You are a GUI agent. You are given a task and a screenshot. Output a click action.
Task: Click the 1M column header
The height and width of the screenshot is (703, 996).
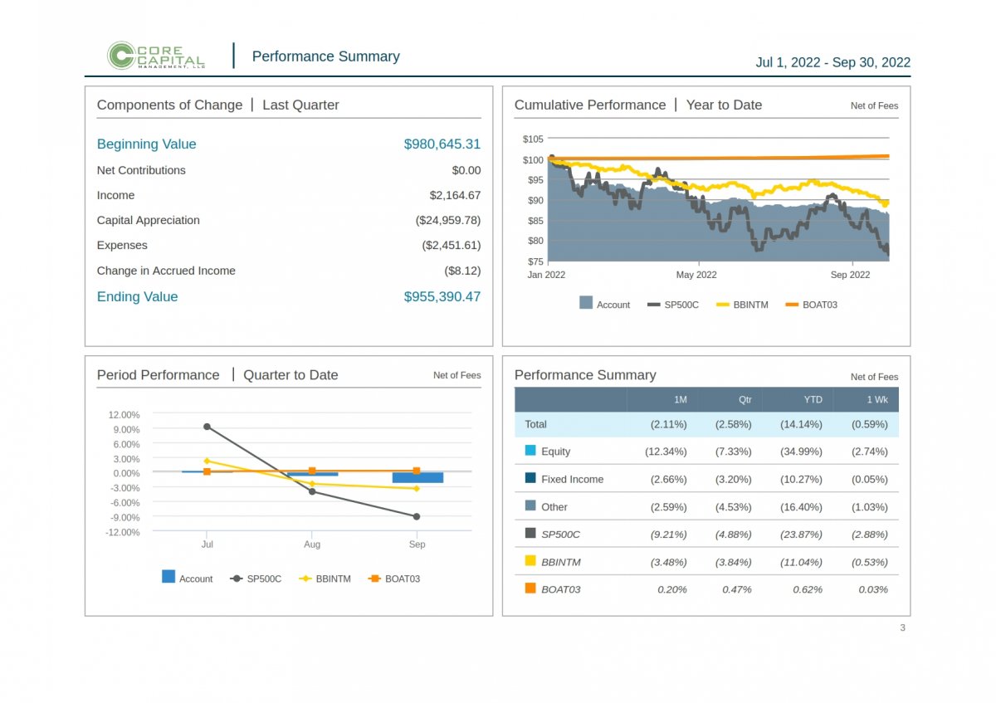point(680,400)
